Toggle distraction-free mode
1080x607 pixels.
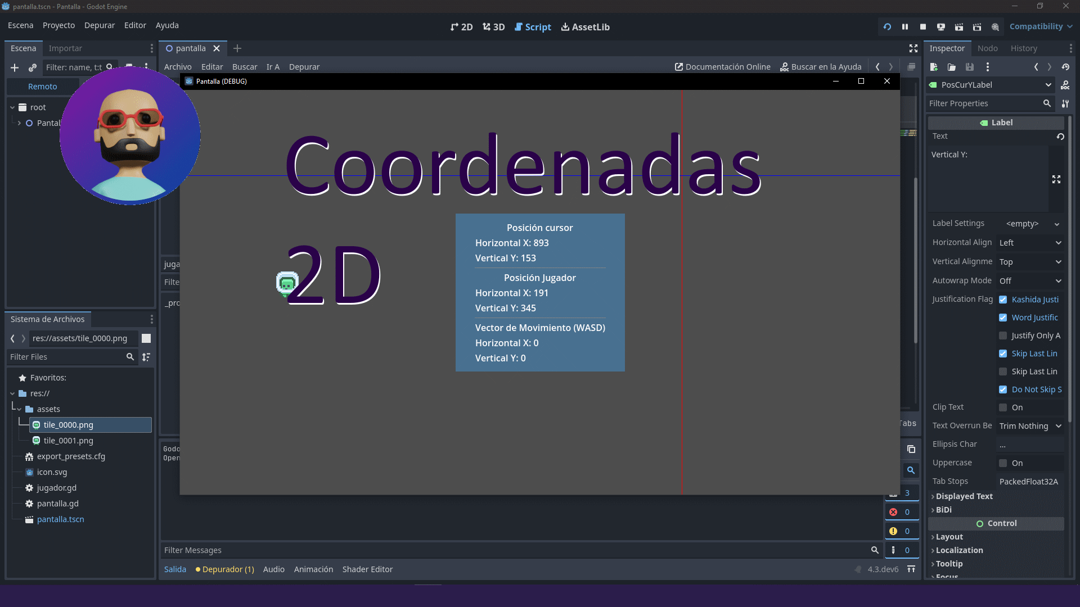(913, 48)
